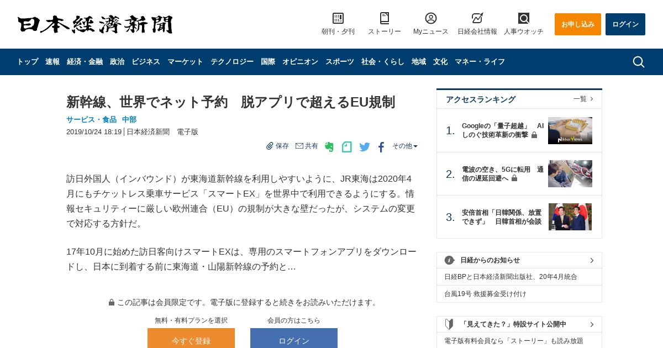The height and width of the screenshot is (348, 663).
Task: Open ranking article about 電波の空き 5G
Action: coord(503,174)
